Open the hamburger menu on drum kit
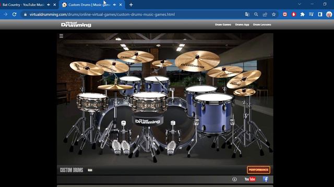This screenshot has width=334, height=187. click(62, 36)
